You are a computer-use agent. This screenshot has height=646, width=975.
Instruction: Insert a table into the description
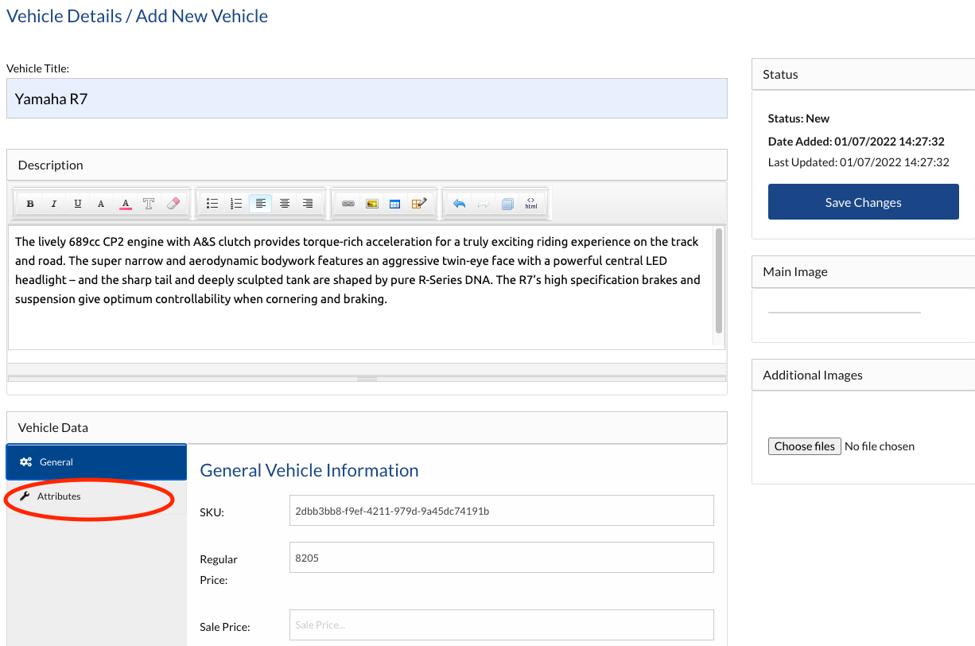[x=394, y=204]
